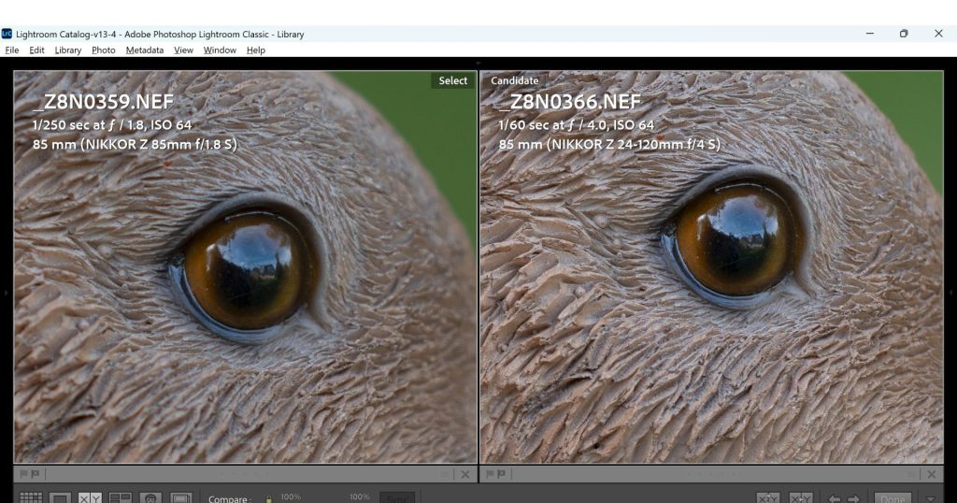Click the _Z8N0359.NEF filename overlay
This screenshot has height=503, width=957.
[103, 101]
